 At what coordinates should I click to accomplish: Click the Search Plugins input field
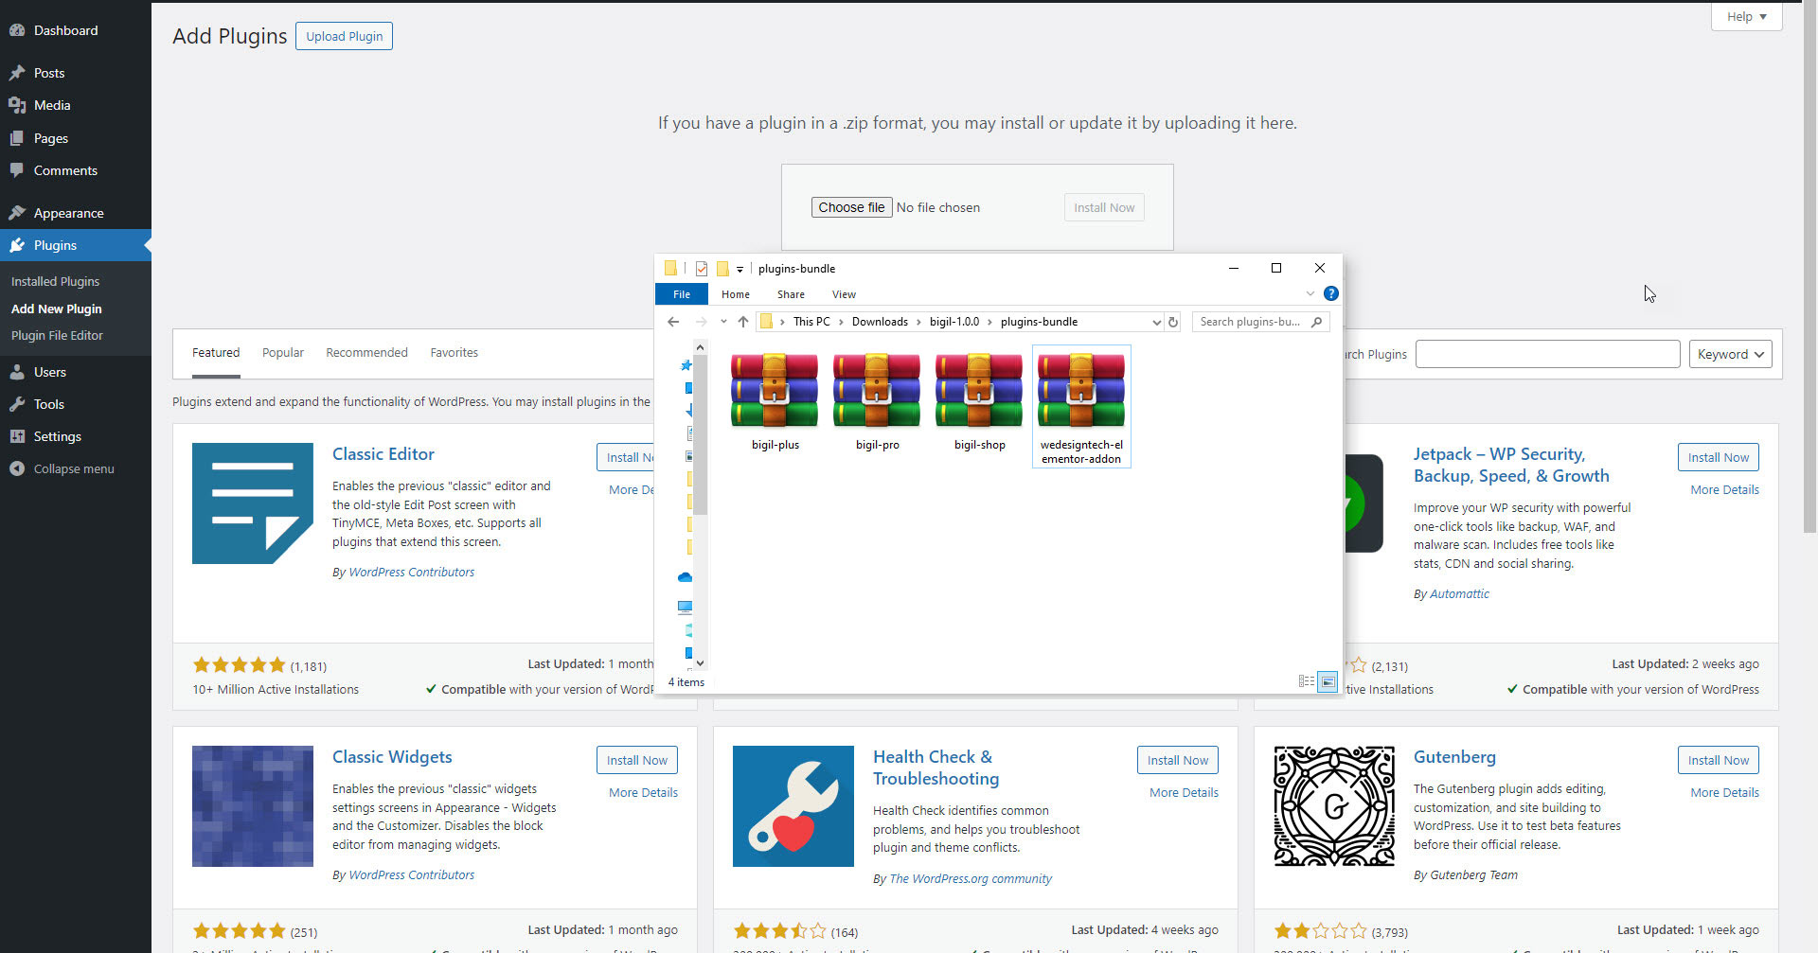(x=1547, y=354)
